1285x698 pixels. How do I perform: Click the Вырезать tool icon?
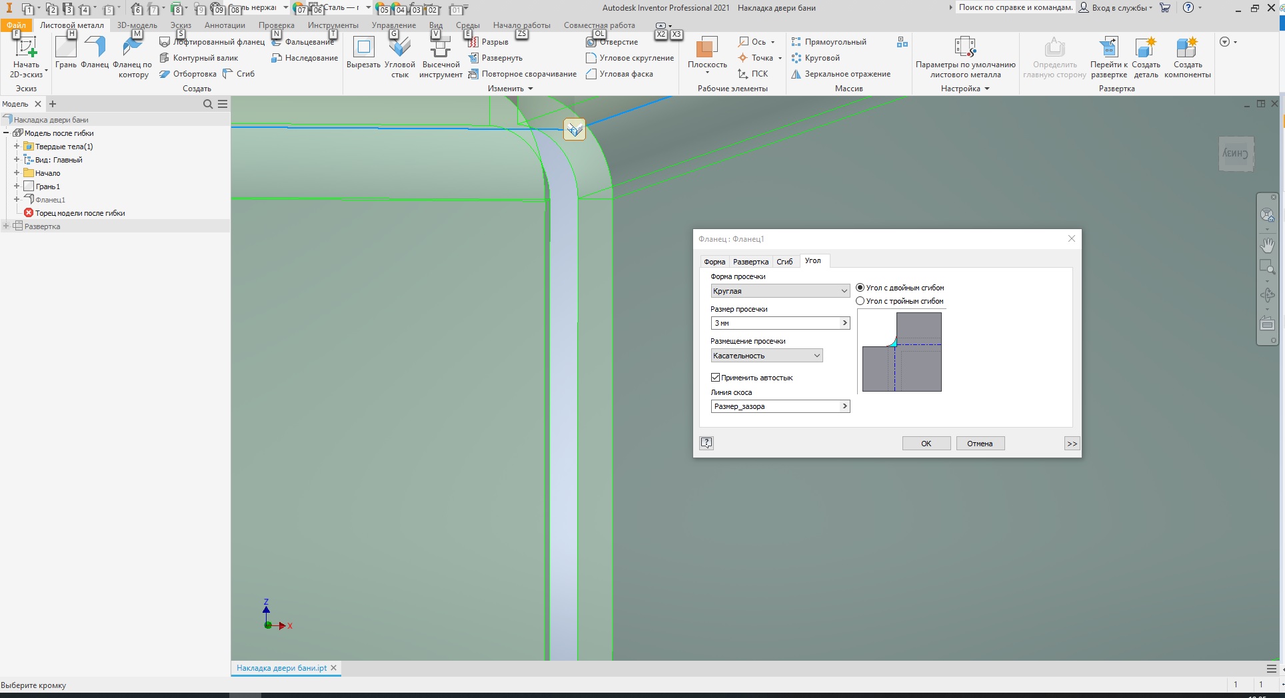(363, 50)
